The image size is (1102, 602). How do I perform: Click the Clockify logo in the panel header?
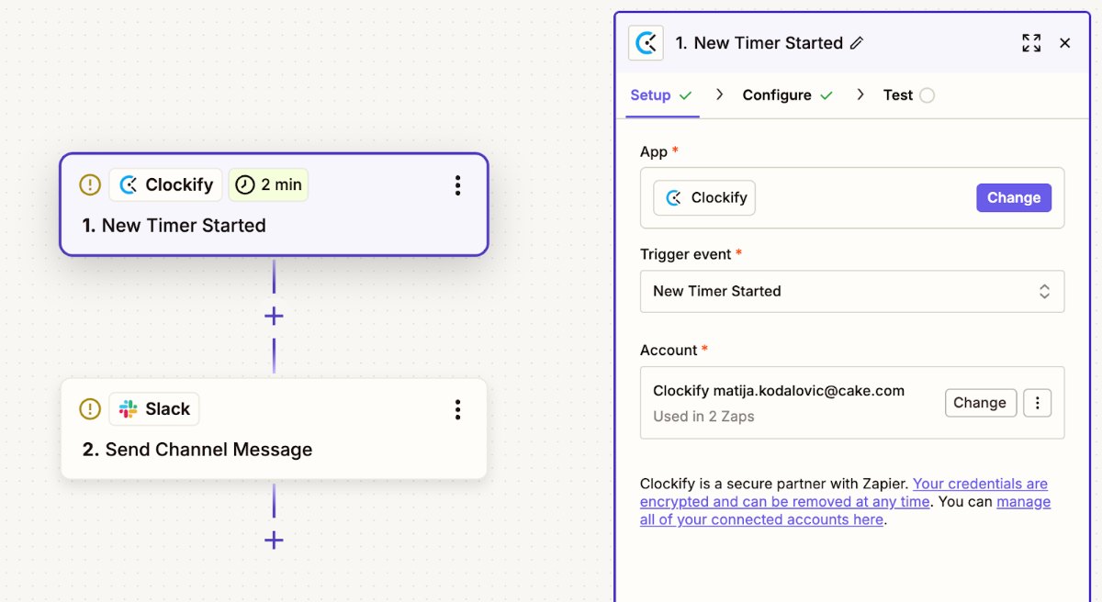point(646,42)
